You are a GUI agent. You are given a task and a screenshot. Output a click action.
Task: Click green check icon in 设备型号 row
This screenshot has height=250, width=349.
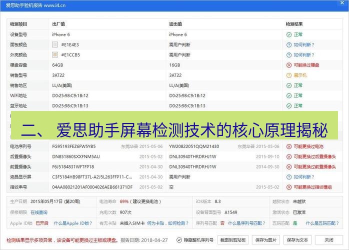[289, 34]
